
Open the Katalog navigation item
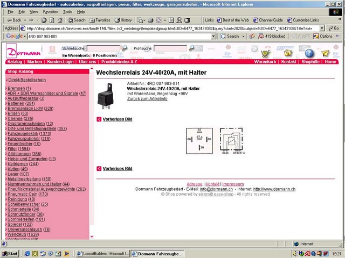tap(15, 62)
